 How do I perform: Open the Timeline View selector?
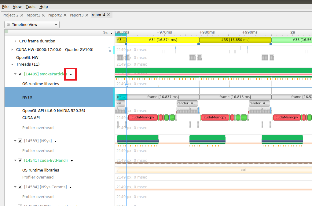point(32,25)
